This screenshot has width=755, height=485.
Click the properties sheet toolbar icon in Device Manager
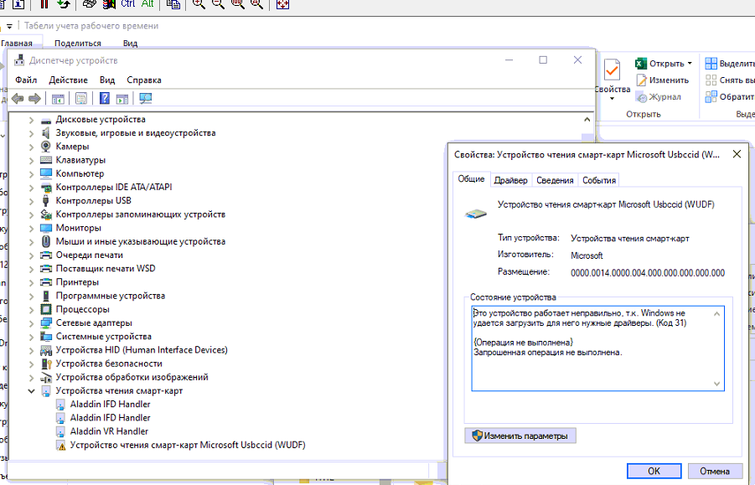pyautogui.click(x=81, y=99)
